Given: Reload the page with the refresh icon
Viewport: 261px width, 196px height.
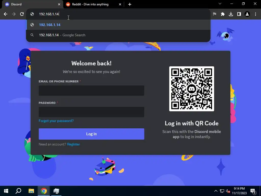Looking at the screenshot, I should point(22,14).
